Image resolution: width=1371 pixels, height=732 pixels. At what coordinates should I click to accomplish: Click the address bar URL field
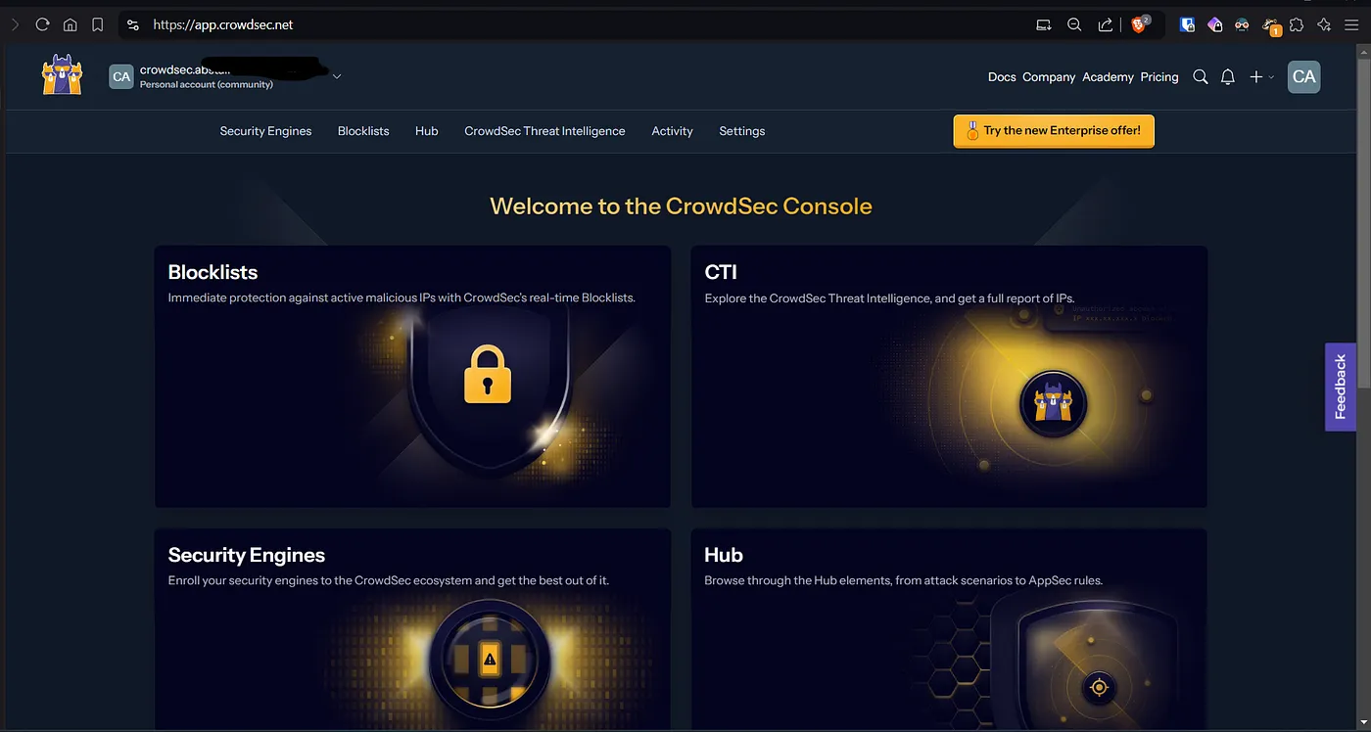(x=578, y=24)
